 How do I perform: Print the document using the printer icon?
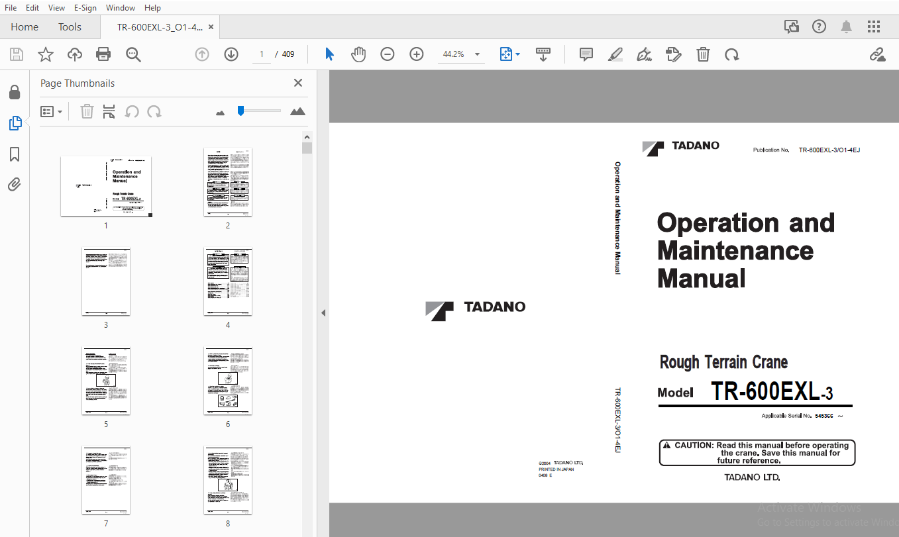pos(103,54)
